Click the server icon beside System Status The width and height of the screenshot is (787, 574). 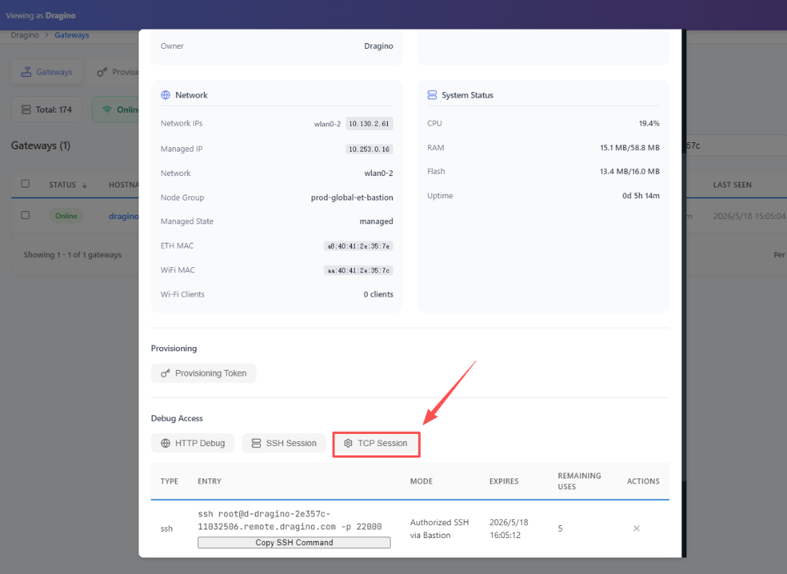(432, 96)
